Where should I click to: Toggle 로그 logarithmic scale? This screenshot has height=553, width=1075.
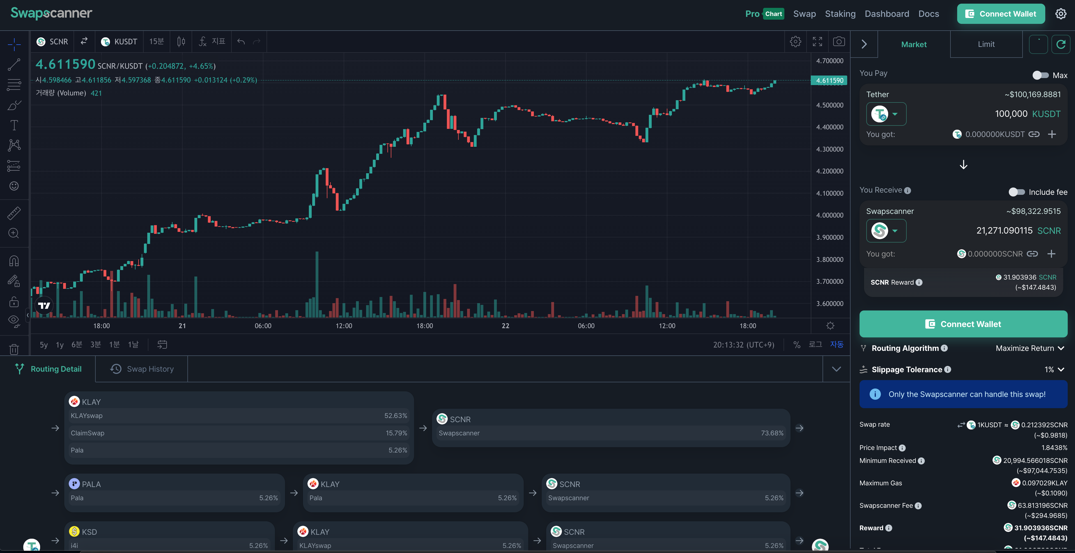pyautogui.click(x=816, y=345)
